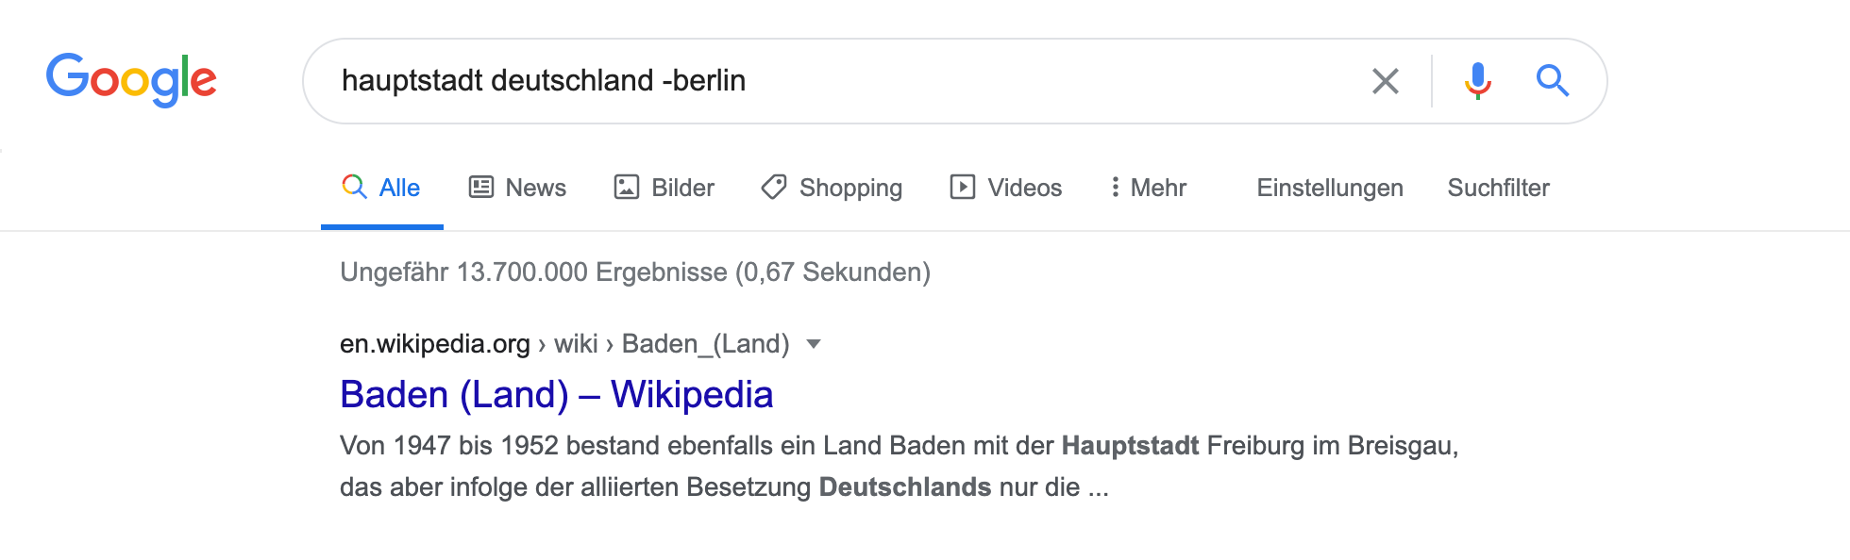The height and width of the screenshot is (560, 1850).
Task: Click the Google logo
Action: click(x=131, y=79)
